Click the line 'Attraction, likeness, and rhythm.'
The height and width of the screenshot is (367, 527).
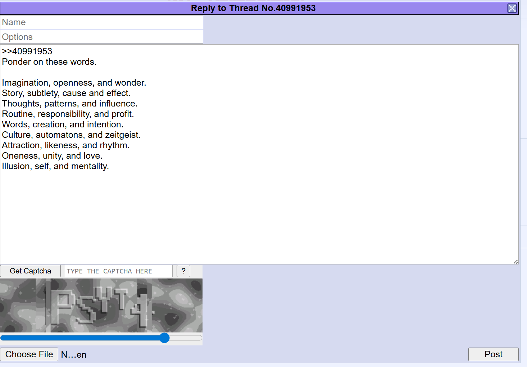click(x=66, y=145)
